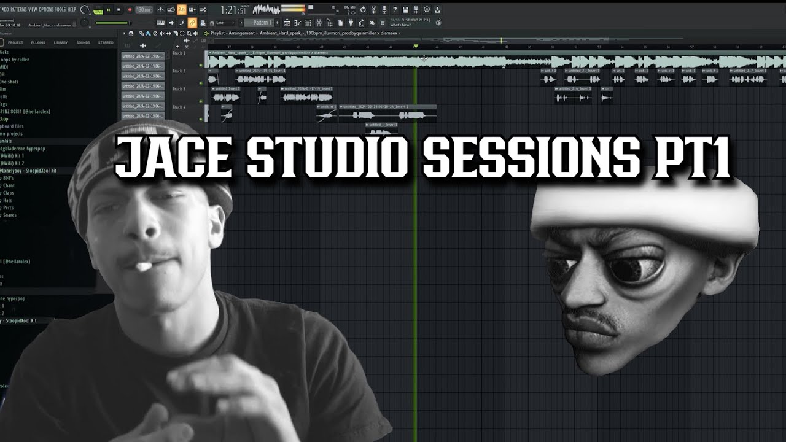
Task: Click the question mark help icon
Action: click(x=395, y=9)
